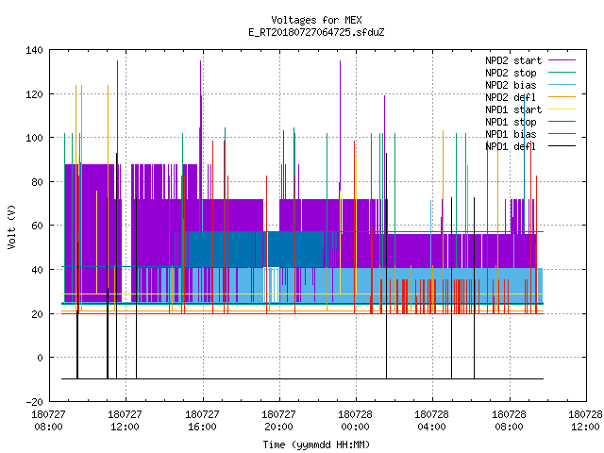
Task: Click the NPD2 start legend label
Action: pyautogui.click(x=513, y=60)
